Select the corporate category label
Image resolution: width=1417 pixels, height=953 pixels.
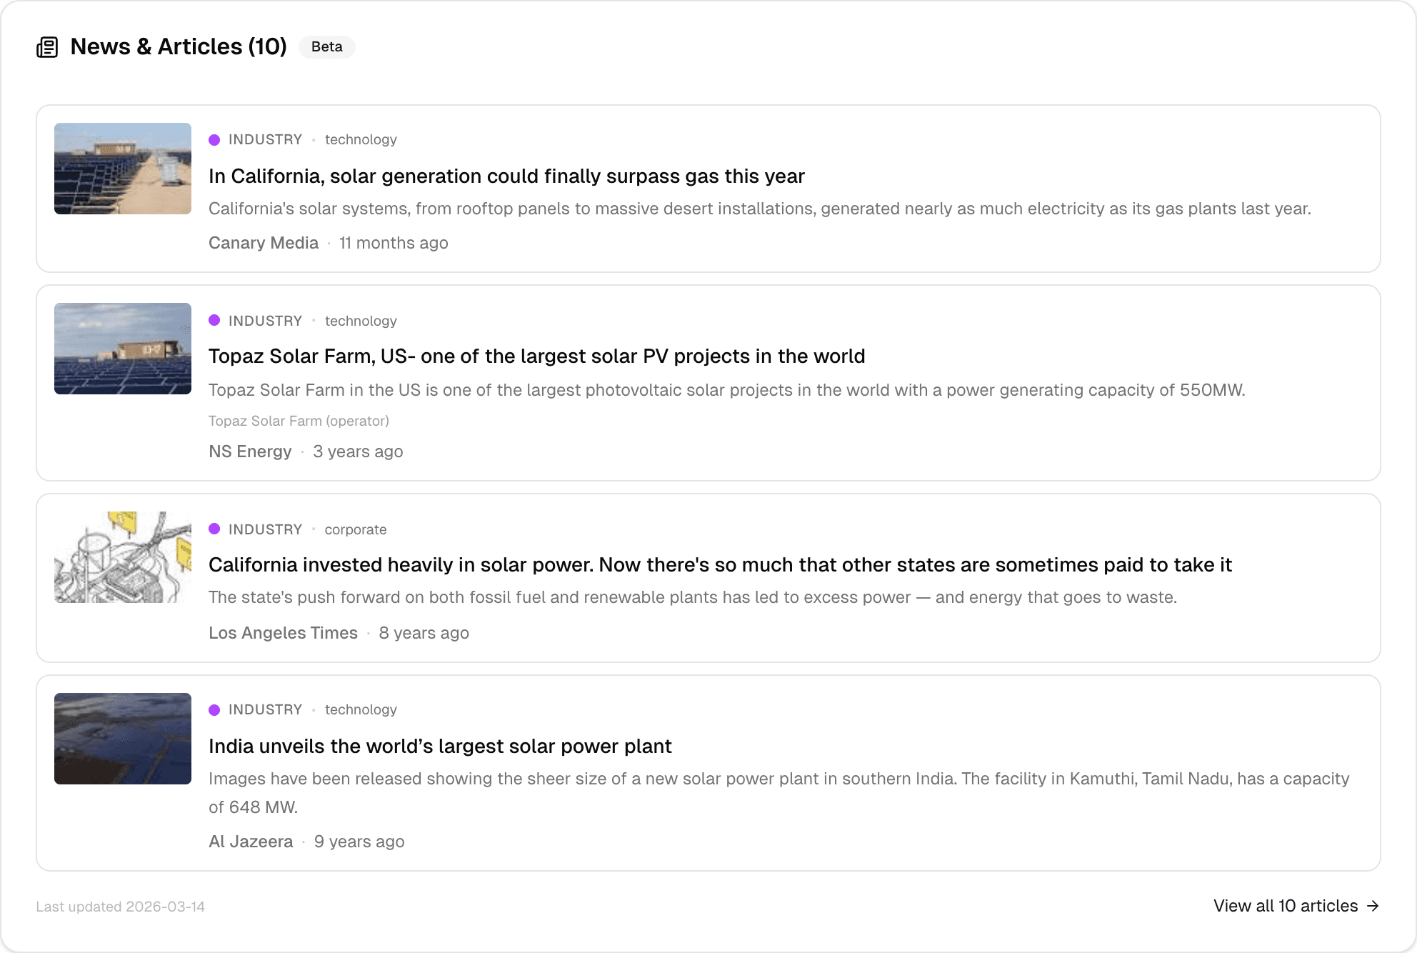(355, 529)
